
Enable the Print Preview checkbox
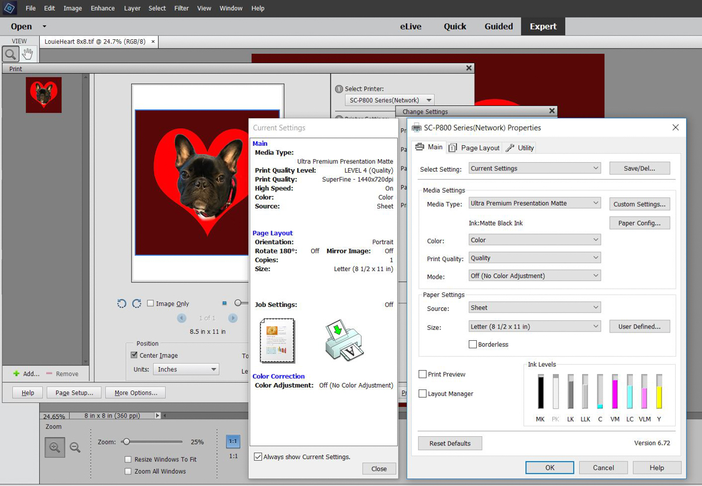(422, 374)
